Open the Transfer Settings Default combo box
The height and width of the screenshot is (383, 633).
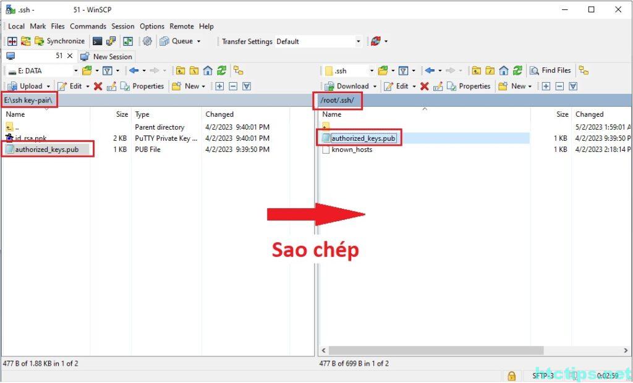coord(318,41)
